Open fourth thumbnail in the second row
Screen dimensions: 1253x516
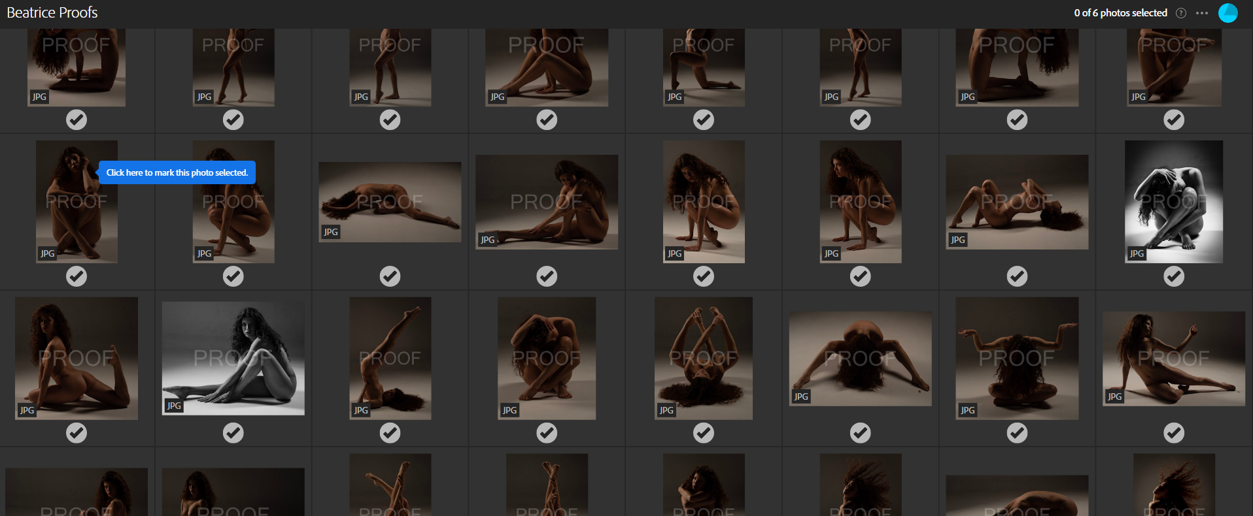click(x=547, y=202)
